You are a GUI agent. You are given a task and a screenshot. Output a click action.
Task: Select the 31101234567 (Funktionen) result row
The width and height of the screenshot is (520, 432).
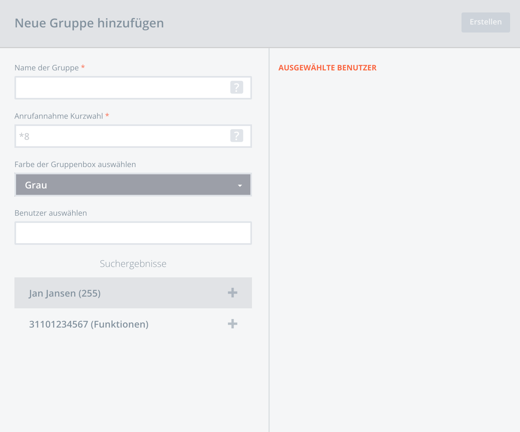coord(133,324)
